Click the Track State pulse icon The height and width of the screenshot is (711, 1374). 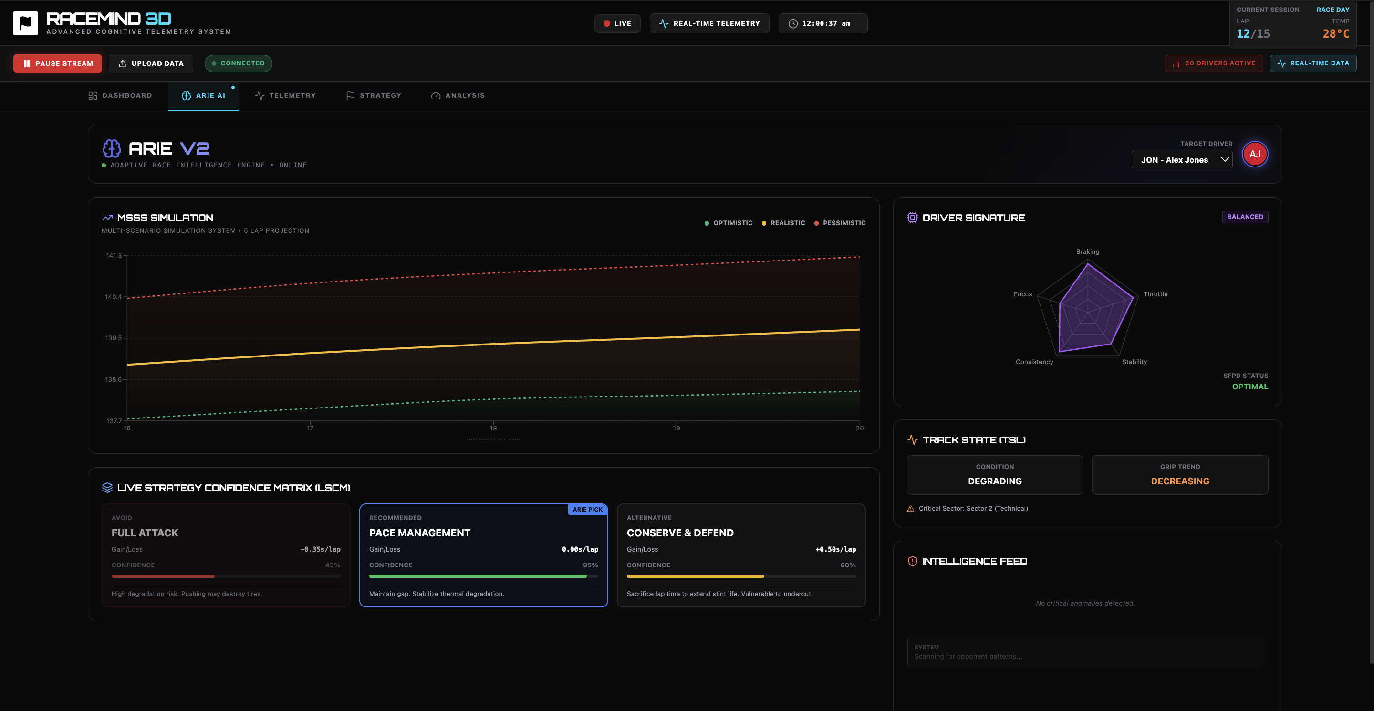click(x=912, y=440)
